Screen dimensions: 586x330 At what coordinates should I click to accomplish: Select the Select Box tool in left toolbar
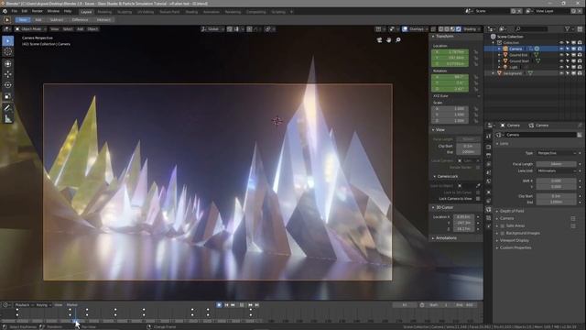click(x=8, y=40)
